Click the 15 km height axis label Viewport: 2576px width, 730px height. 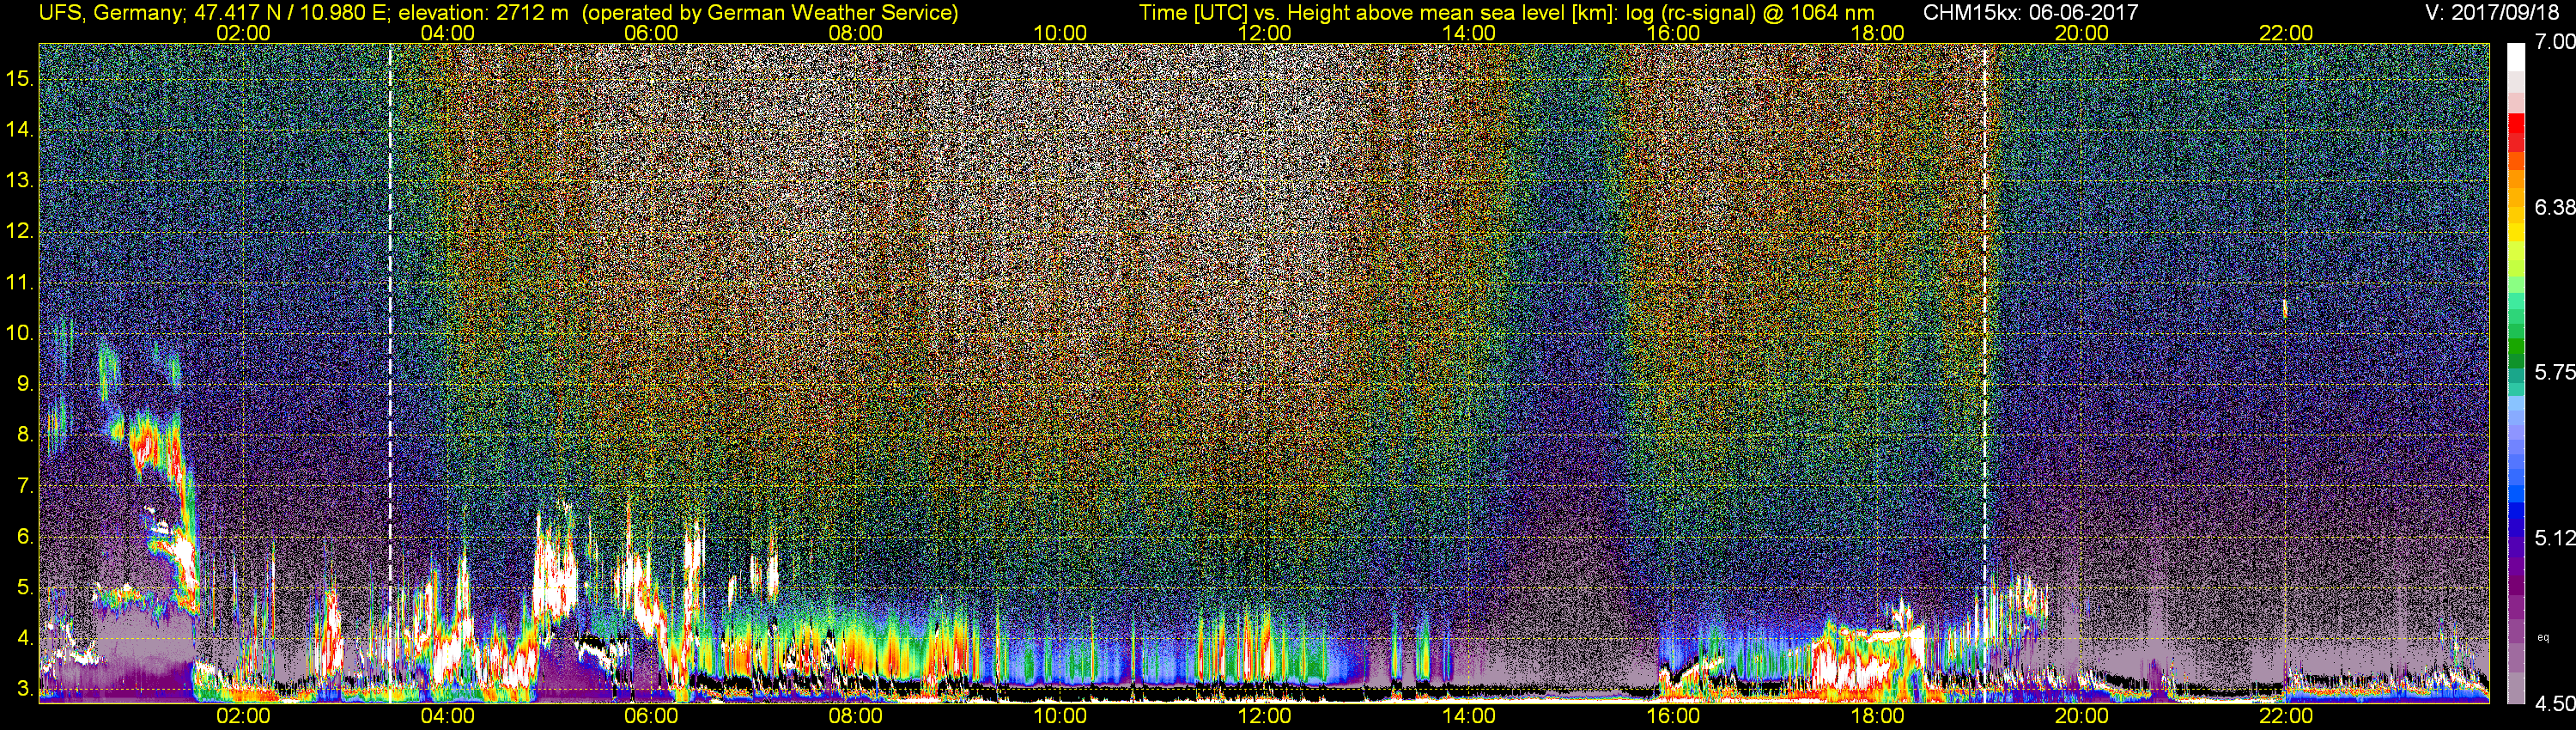coord(20,79)
